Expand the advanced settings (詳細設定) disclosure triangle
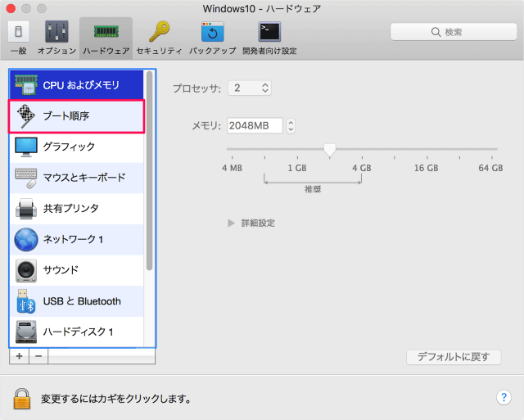The width and height of the screenshot is (524, 420). point(232,223)
